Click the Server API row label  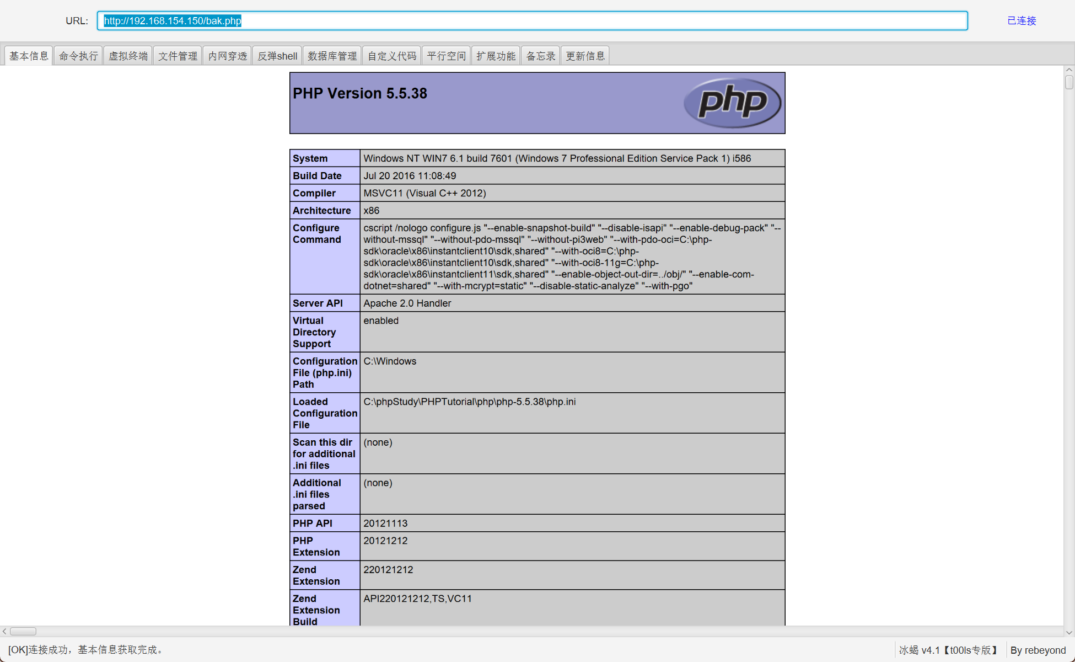pyautogui.click(x=318, y=303)
